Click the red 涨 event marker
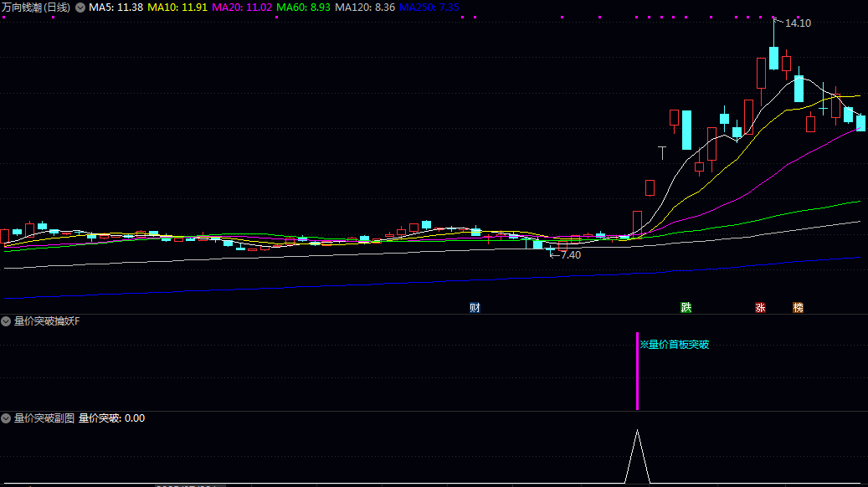868x487 pixels. [760, 307]
